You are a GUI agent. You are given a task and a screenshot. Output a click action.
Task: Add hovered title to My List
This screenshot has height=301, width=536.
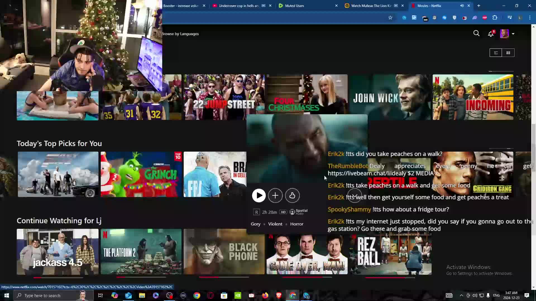click(x=275, y=196)
